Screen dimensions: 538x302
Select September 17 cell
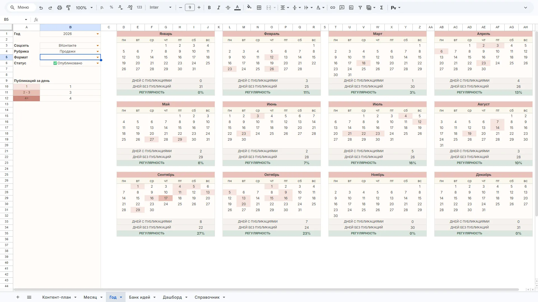pyautogui.click(x=166, y=198)
